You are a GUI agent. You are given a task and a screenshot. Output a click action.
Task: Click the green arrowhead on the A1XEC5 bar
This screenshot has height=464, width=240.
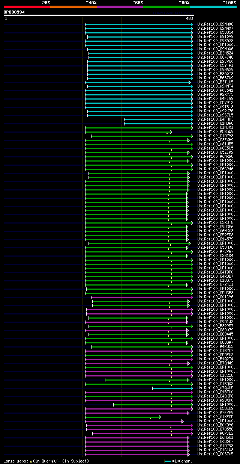[x=160, y=417]
